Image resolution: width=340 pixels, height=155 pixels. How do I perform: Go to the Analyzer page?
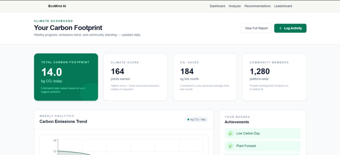click(x=235, y=6)
